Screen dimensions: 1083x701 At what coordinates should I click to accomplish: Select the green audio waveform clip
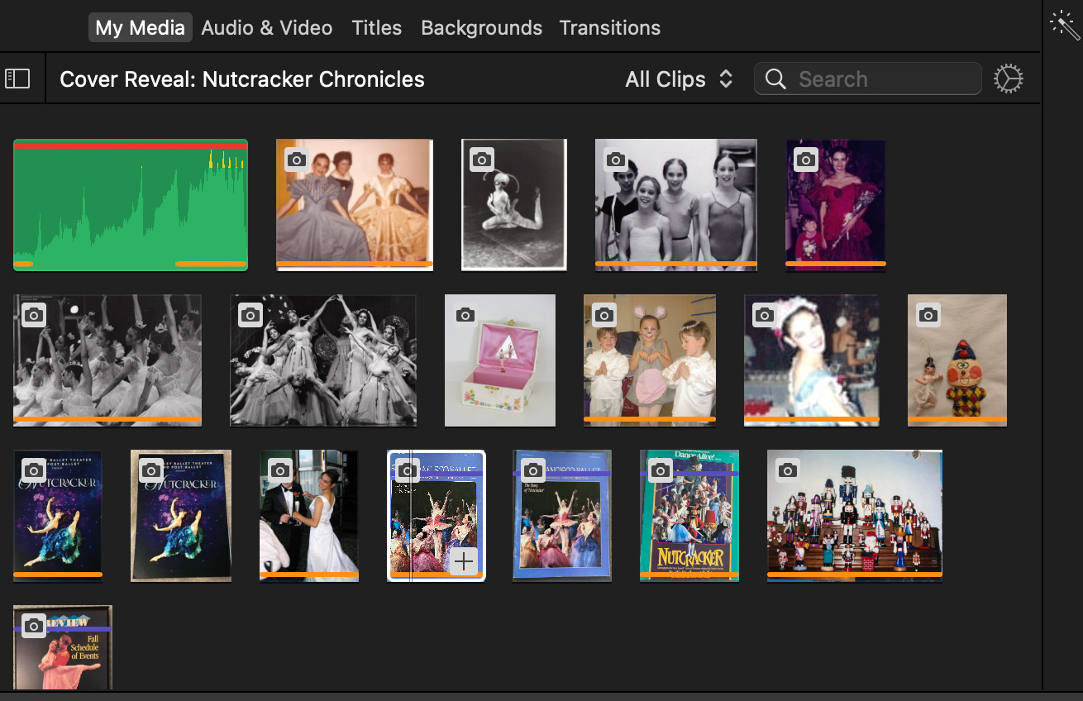[131, 204]
